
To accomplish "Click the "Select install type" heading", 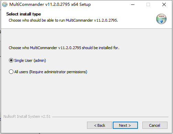I will (24, 14).
